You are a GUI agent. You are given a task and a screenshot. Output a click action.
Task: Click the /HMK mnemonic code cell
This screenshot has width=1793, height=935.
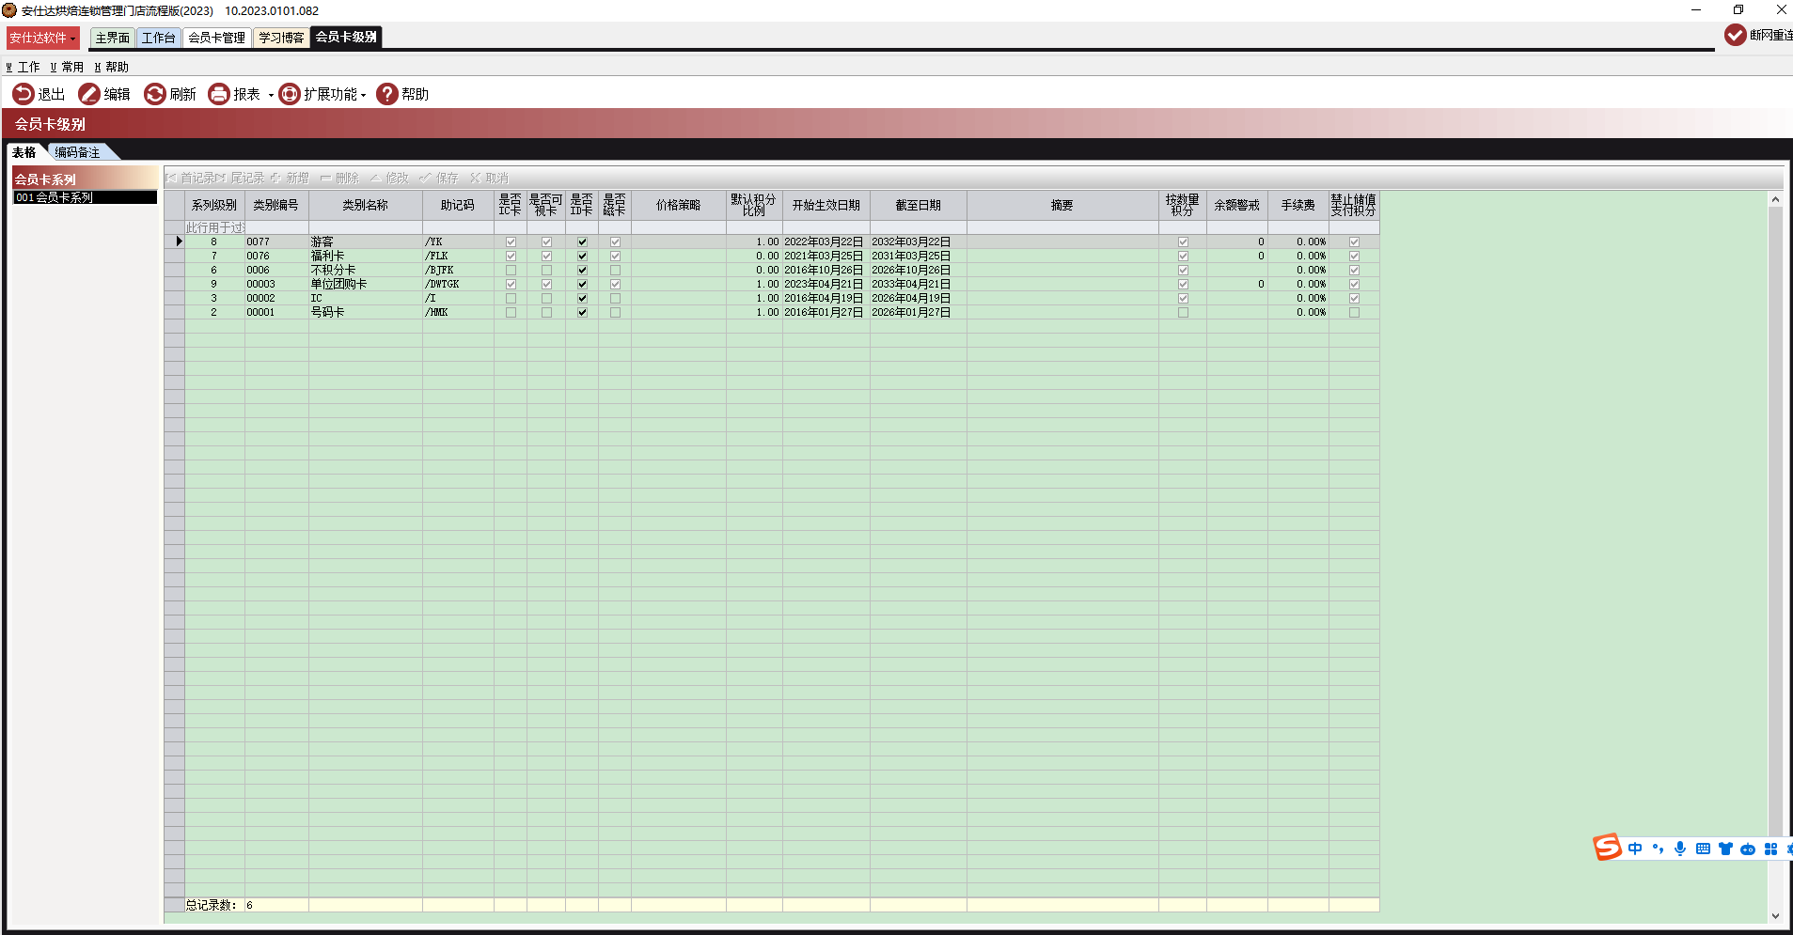coord(458,313)
